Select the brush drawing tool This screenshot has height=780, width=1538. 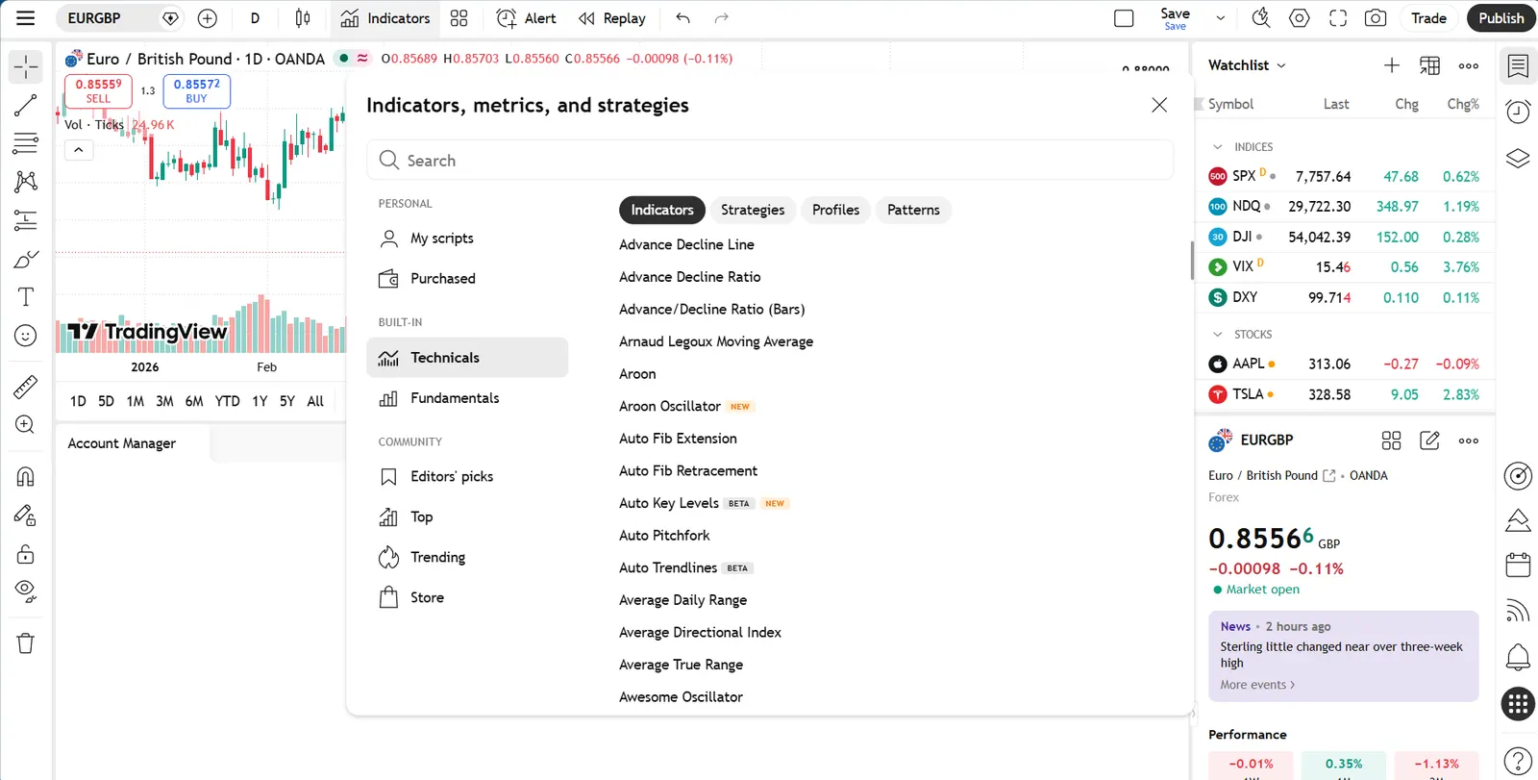pos(26,259)
